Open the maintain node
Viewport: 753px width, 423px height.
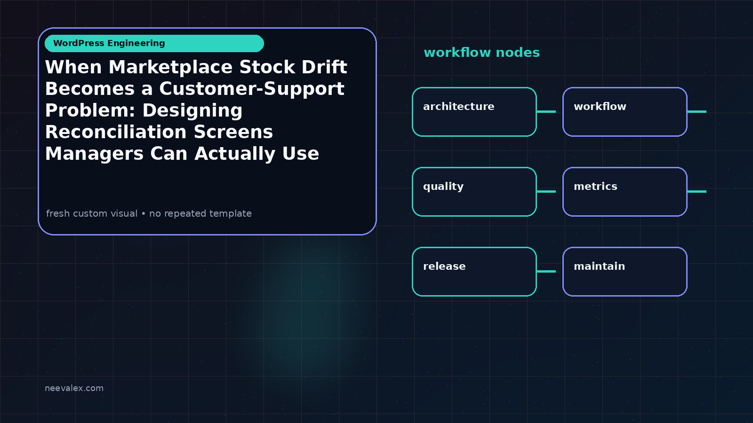pyautogui.click(x=625, y=272)
